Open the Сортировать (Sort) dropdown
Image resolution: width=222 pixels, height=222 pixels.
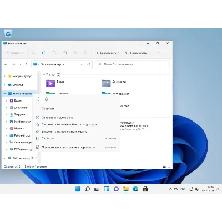[x=107, y=53]
